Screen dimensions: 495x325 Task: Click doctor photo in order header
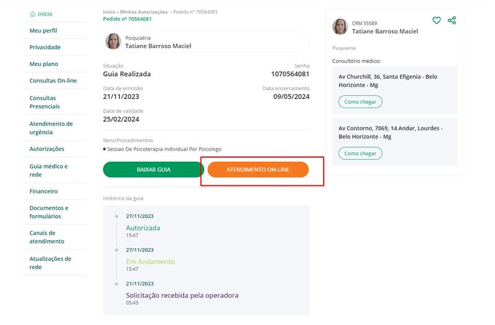113,41
